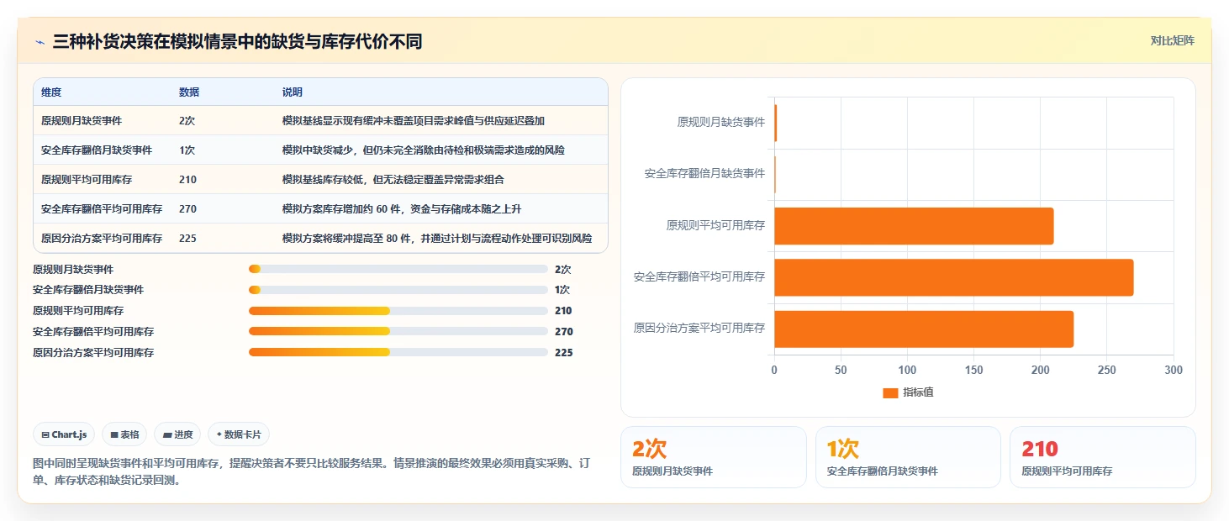The height and width of the screenshot is (521, 1229).
Task: Click description starting 模拟方案库存增加约 60 件
Action: coord(402,209)
